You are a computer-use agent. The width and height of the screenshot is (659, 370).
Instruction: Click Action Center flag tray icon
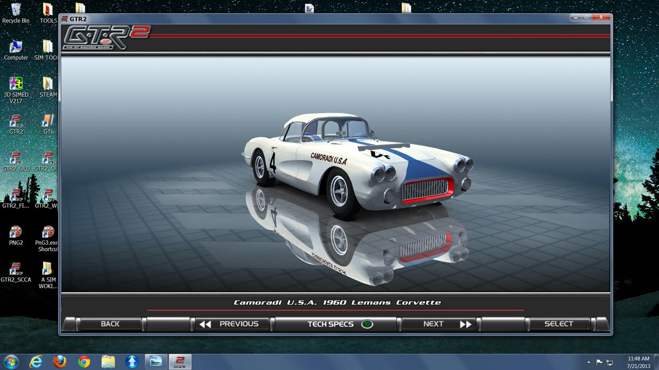599,362
